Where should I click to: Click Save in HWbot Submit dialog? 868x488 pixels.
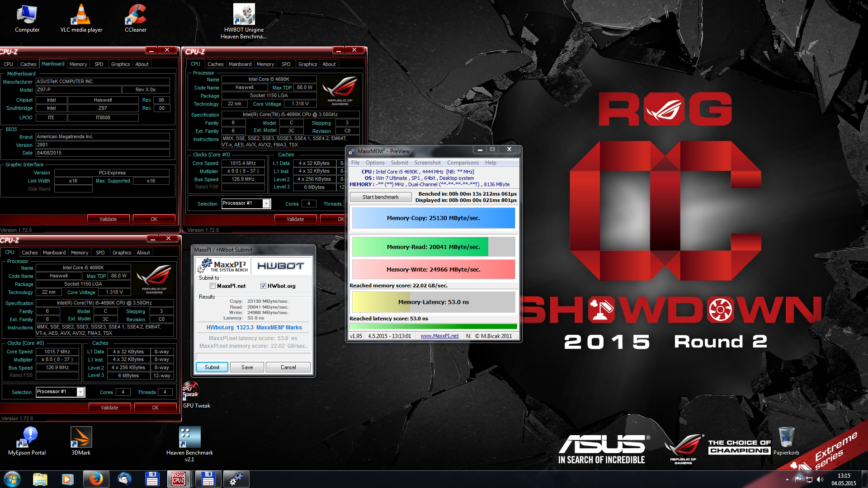coord(247,367)
